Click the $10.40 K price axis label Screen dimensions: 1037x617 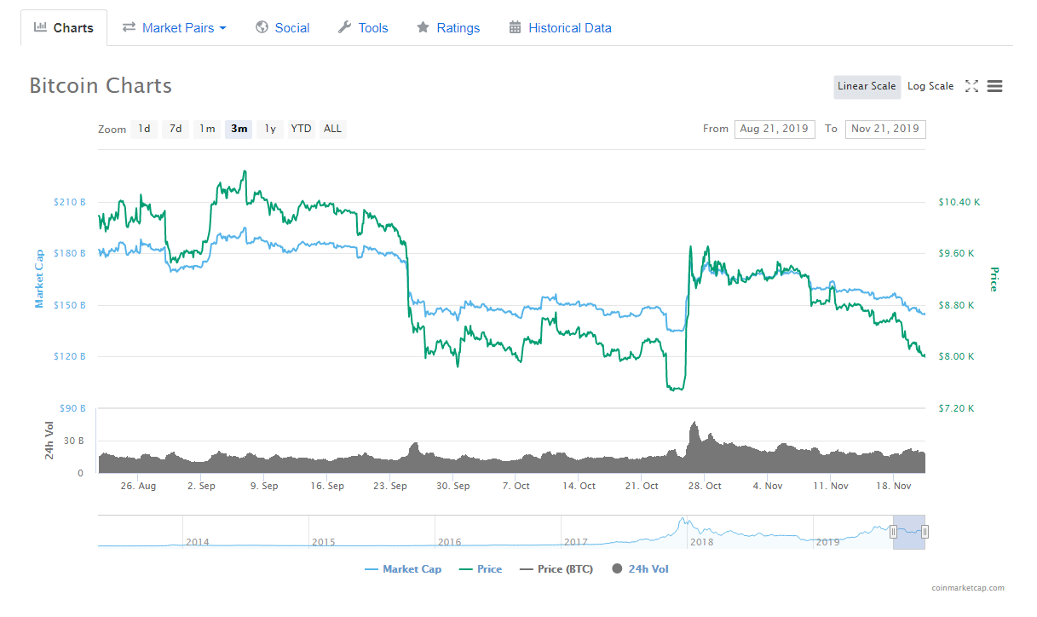tap(959, 203)
